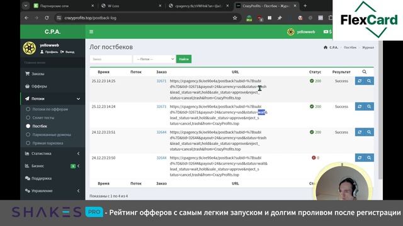Click the page vertical scrollbar
Image resolution: width=403 pixels, height=226 pixels.
[x=380, y=110]
